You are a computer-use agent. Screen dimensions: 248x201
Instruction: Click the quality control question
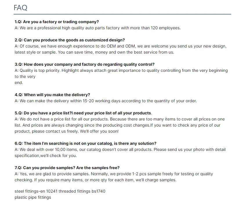click(x=84, y=64)
